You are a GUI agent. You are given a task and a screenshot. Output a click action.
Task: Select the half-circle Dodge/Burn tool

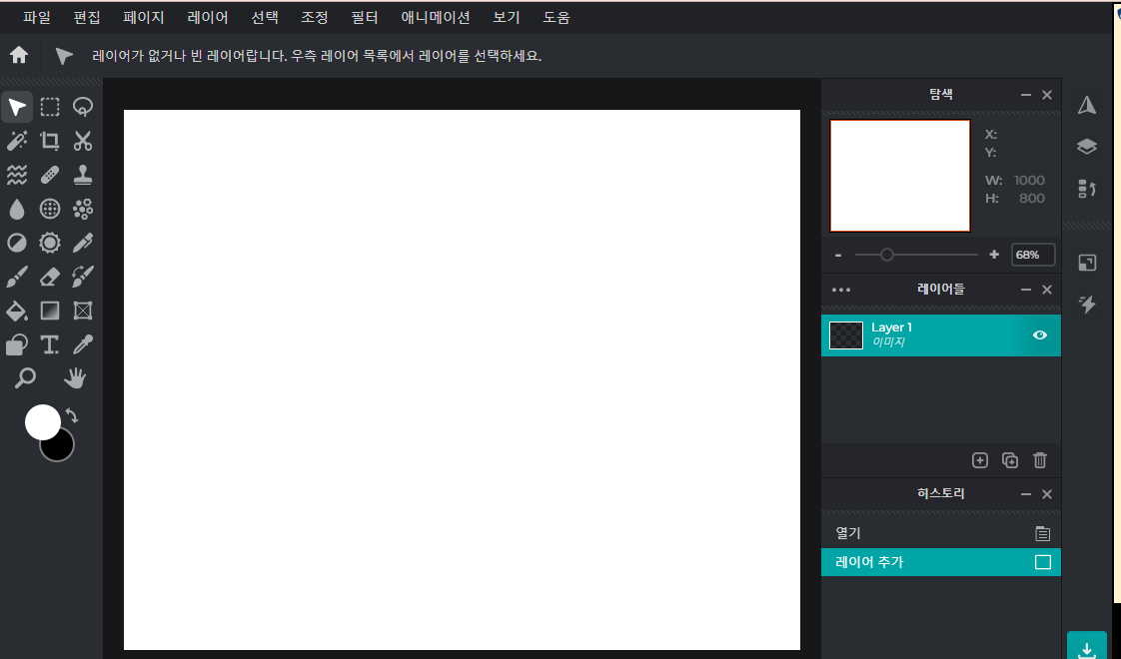point(16,243)
